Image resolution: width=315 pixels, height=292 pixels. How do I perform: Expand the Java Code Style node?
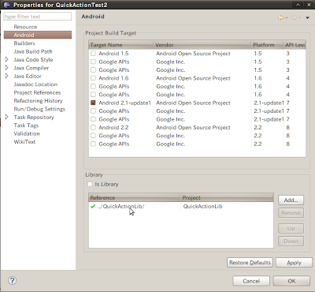point(7,59)
